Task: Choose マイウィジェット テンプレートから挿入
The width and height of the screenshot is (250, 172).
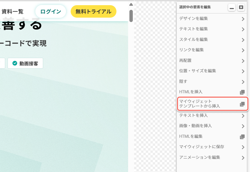Action: click(x=213, y=104)
